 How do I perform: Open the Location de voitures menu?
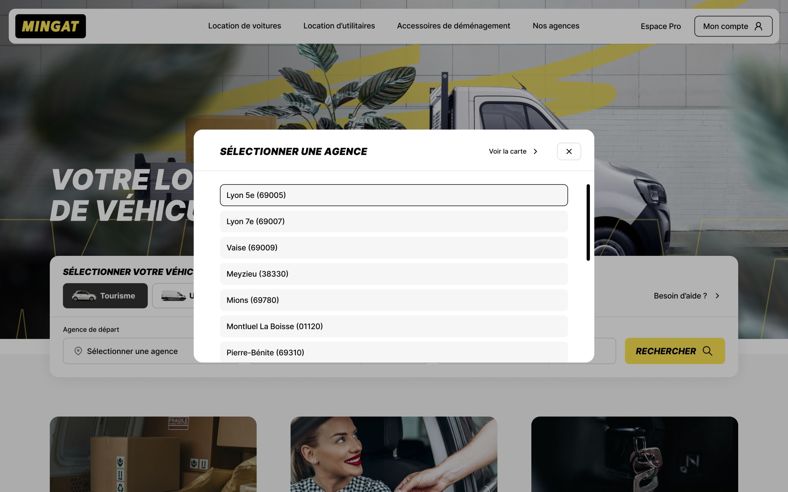[245, 26]
